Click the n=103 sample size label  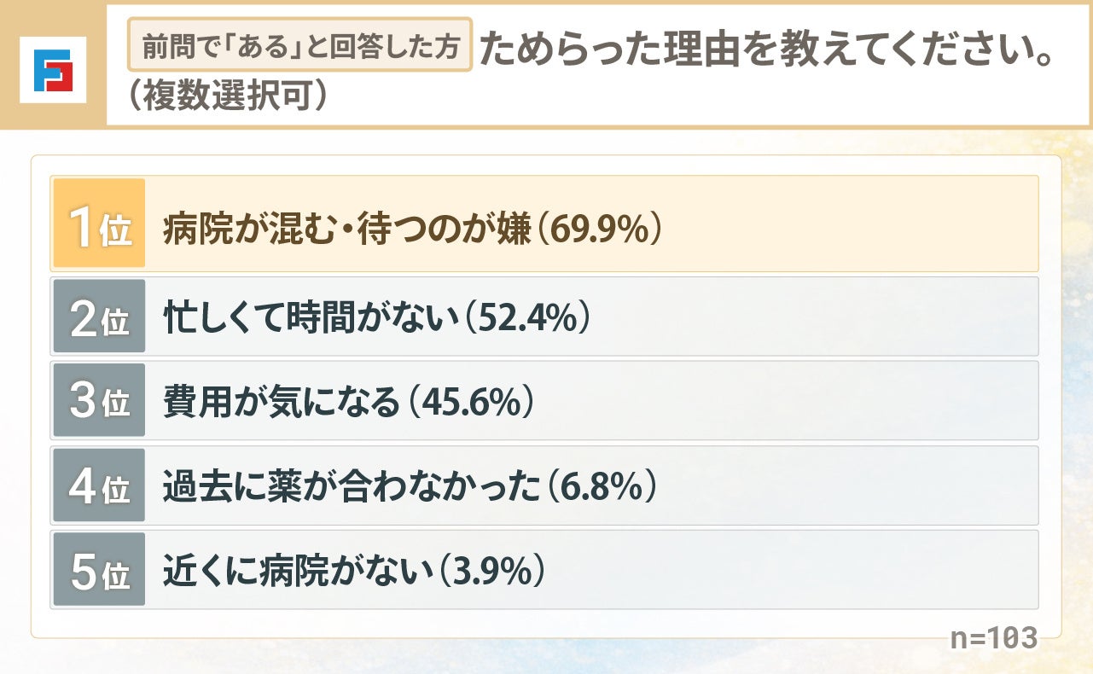(994, 637)
